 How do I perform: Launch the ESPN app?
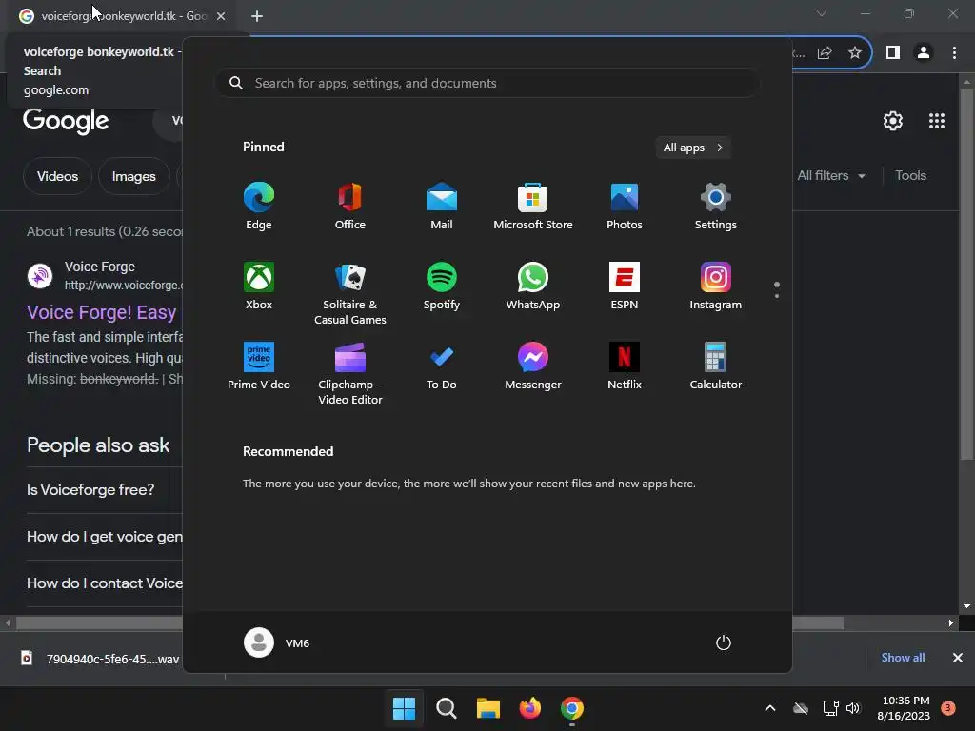[625, 286]
